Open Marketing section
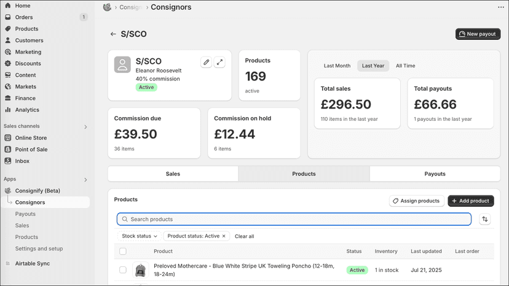Image resolution: width=509 pixels, height=286 pixels. pos(28,52)
